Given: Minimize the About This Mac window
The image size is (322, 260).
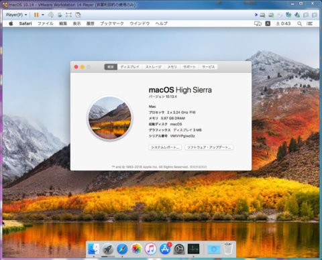Looking at the screenshot, I should point(83,67).
